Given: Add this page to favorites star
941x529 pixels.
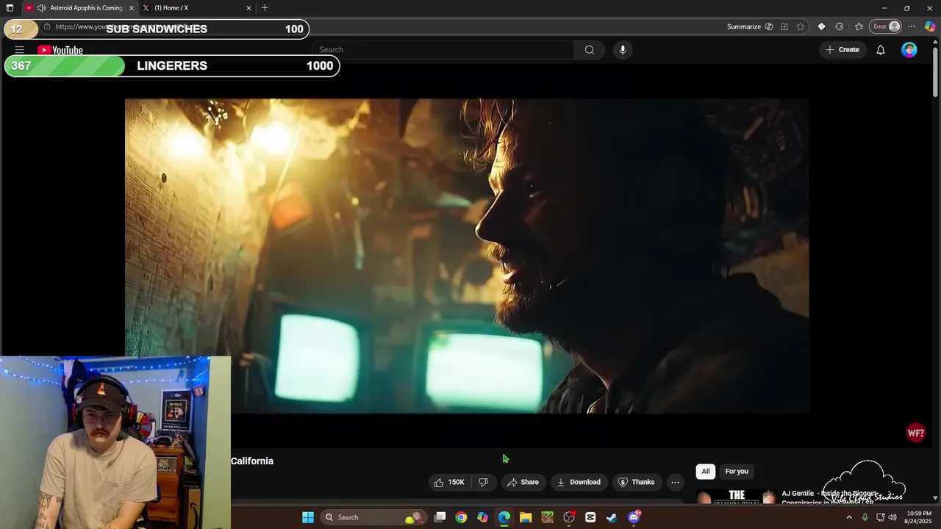Looking at the screenshot, I should [801, 26].
